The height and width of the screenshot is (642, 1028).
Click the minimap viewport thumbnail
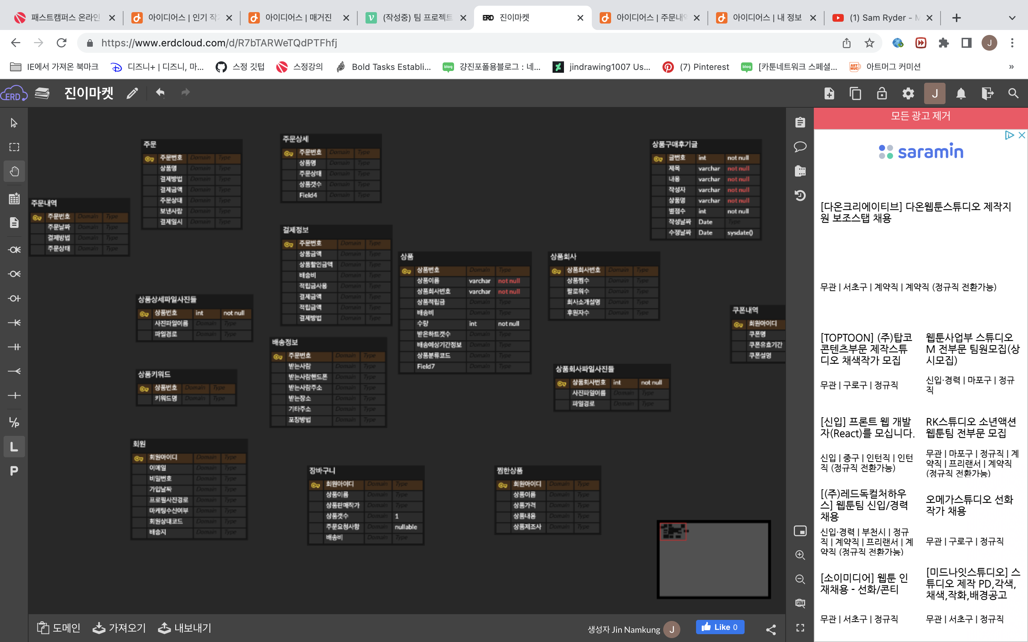[673, 531]
